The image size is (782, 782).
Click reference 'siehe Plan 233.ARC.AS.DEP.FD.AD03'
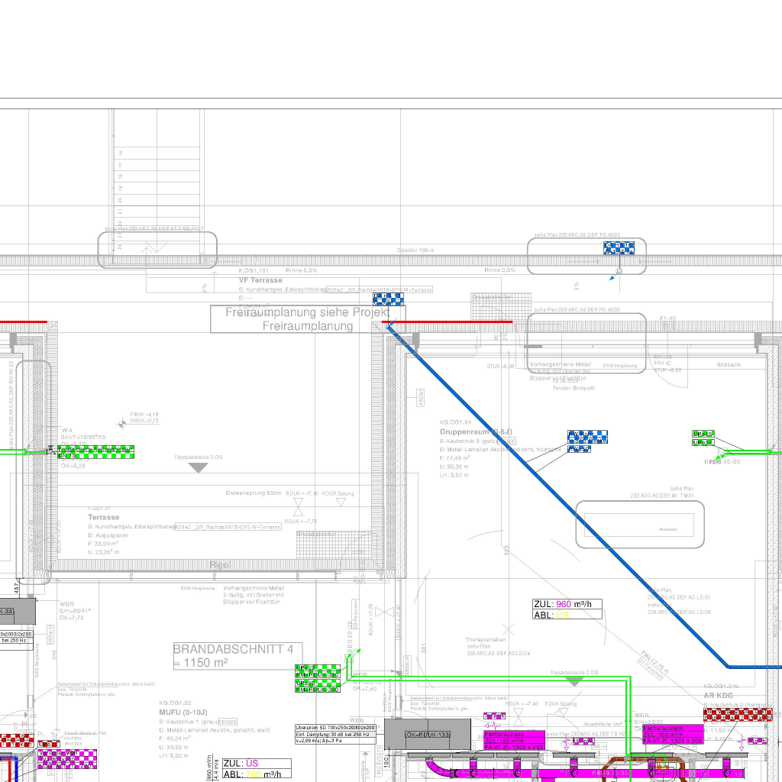coord(577,310)
